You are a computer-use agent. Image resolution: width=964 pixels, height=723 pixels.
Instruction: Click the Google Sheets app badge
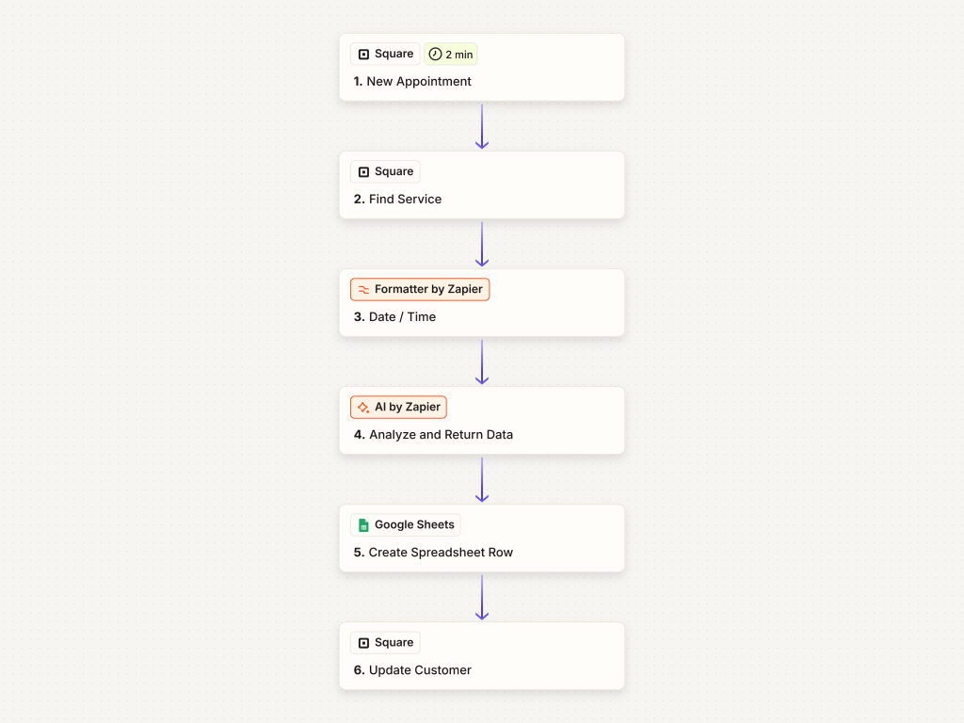click(x=406, y=525)
